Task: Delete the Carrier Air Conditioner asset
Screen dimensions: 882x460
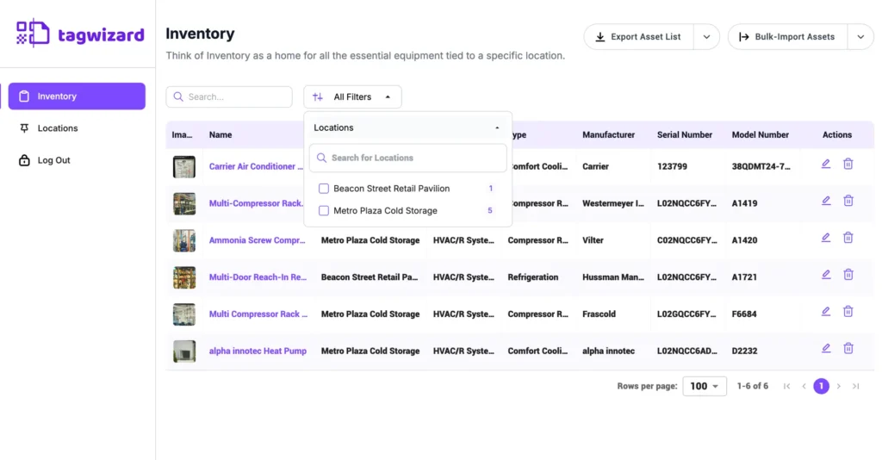Action: tap(848, 164)
